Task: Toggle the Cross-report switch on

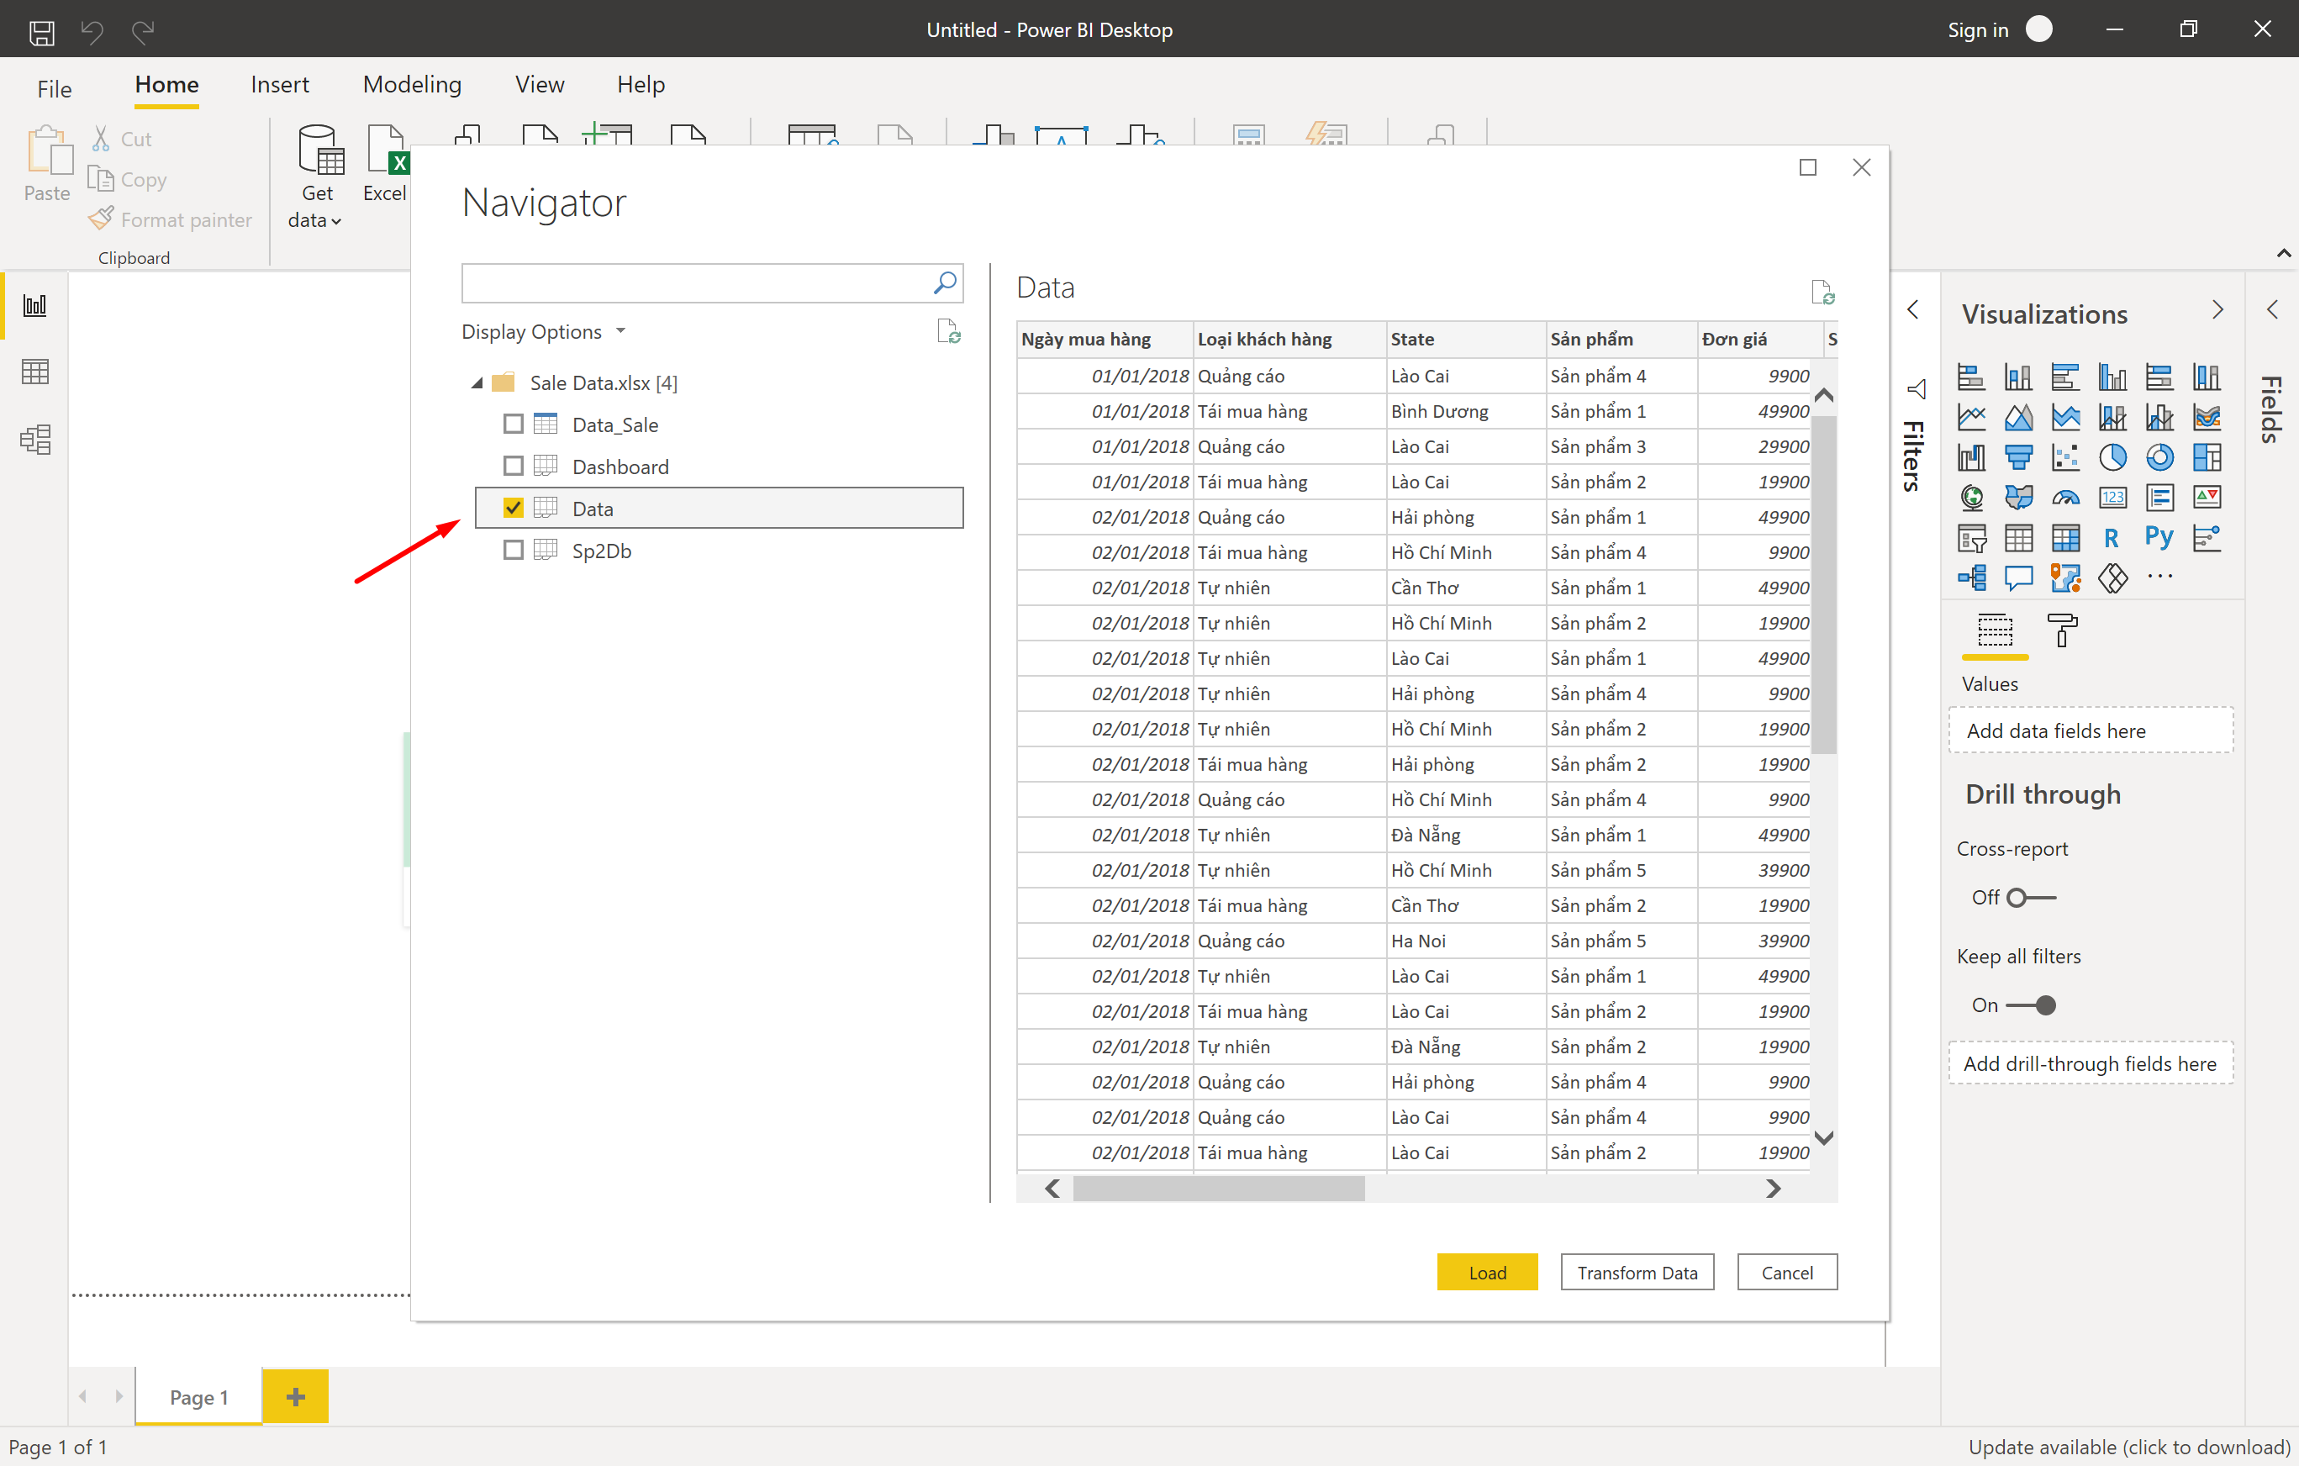Action: 2031,898
